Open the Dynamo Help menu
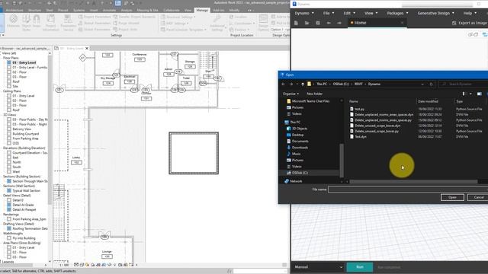 470,14
